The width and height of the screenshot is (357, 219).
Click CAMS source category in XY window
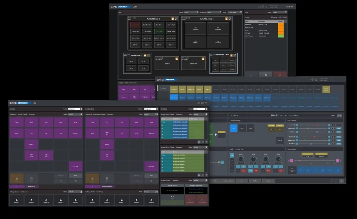point(16,122)
